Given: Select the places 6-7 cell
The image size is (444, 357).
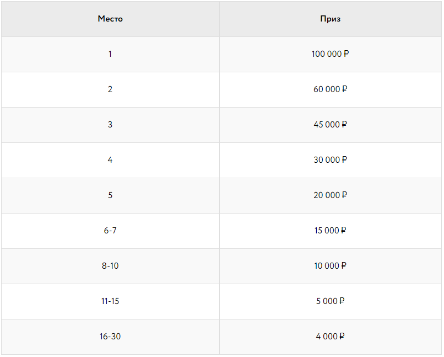Looking at the screenshot, I should coord(110,231).
